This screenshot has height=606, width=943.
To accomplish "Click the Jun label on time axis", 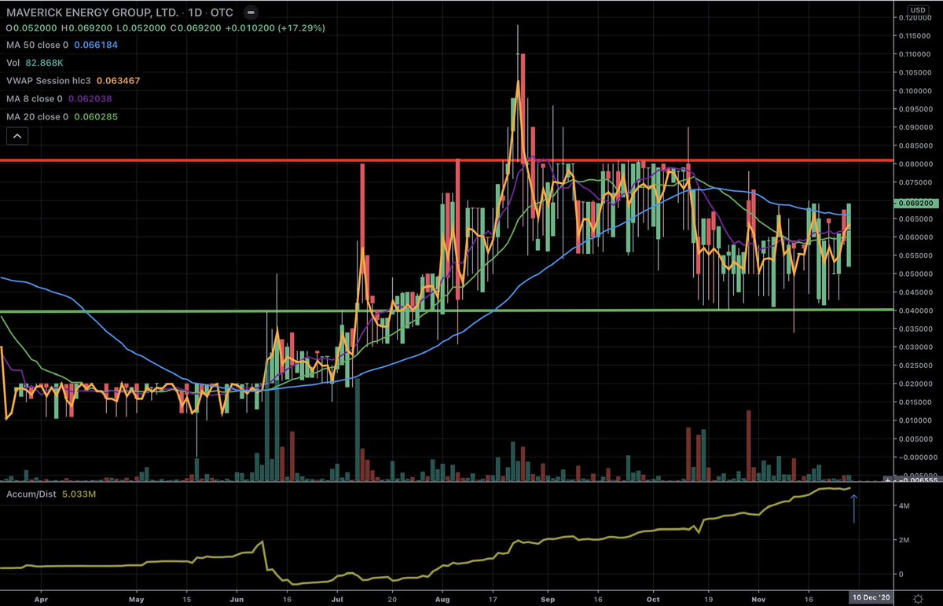I will pos(237,597).
